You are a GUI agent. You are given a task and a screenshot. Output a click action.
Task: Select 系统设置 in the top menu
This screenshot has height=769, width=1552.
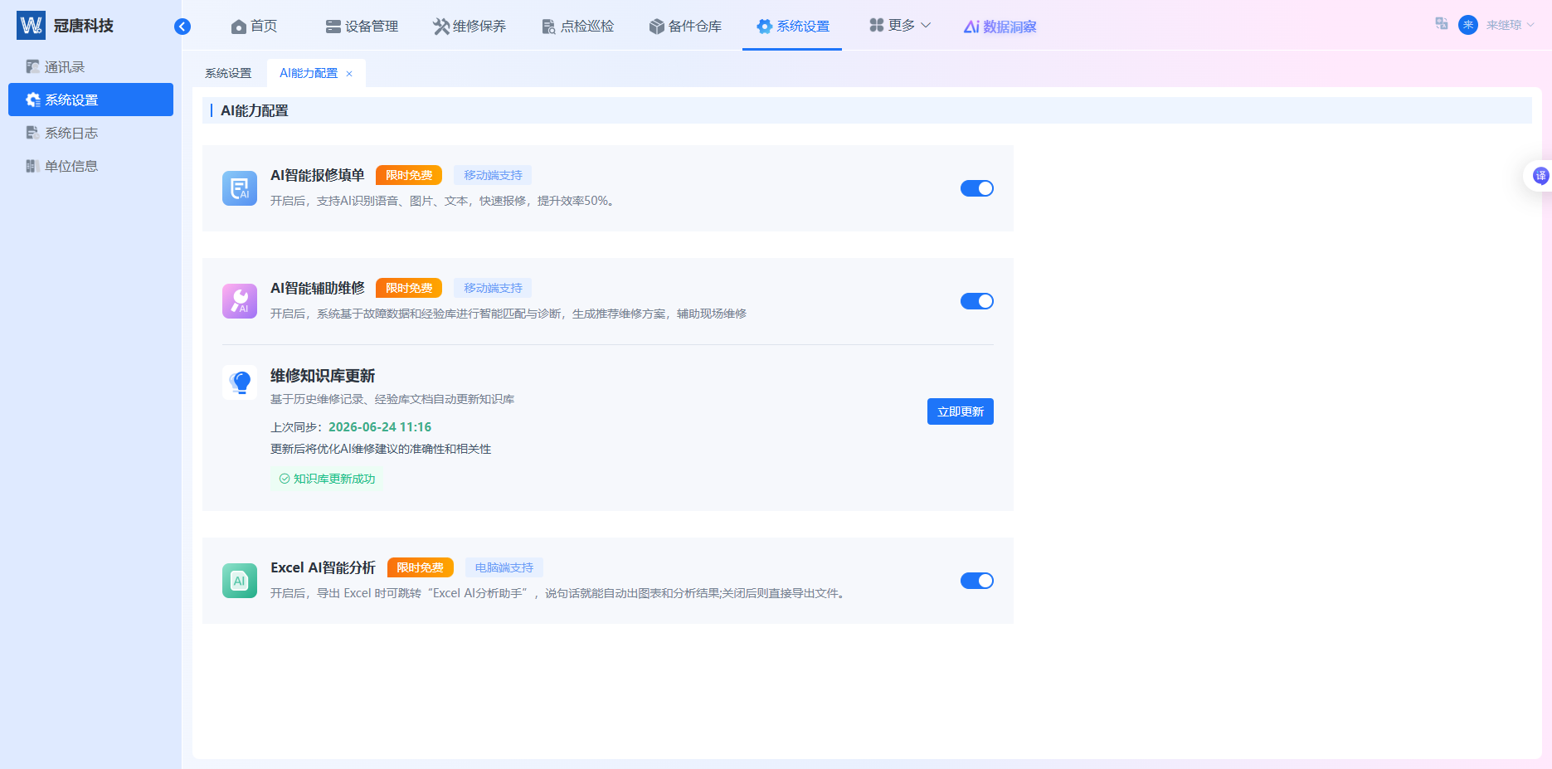pyautogui.click(x=792, y=26)
